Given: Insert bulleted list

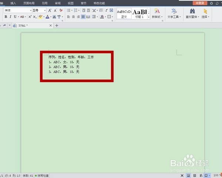Looking at the screenshot, I should 68,10.
